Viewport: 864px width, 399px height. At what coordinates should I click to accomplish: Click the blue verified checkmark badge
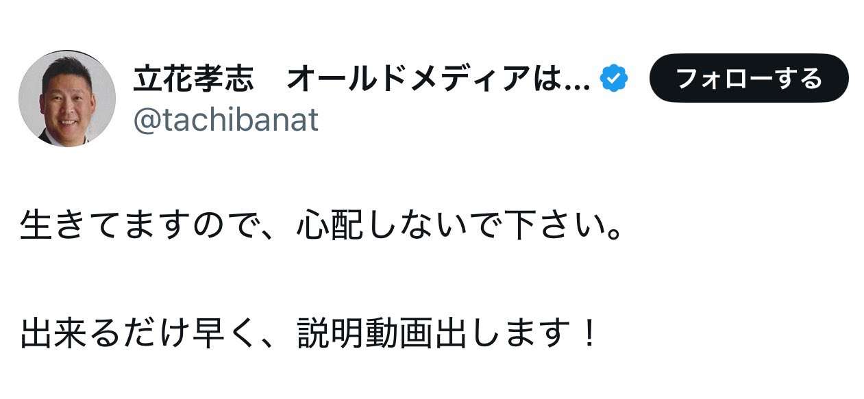click(x=614, y=80)
